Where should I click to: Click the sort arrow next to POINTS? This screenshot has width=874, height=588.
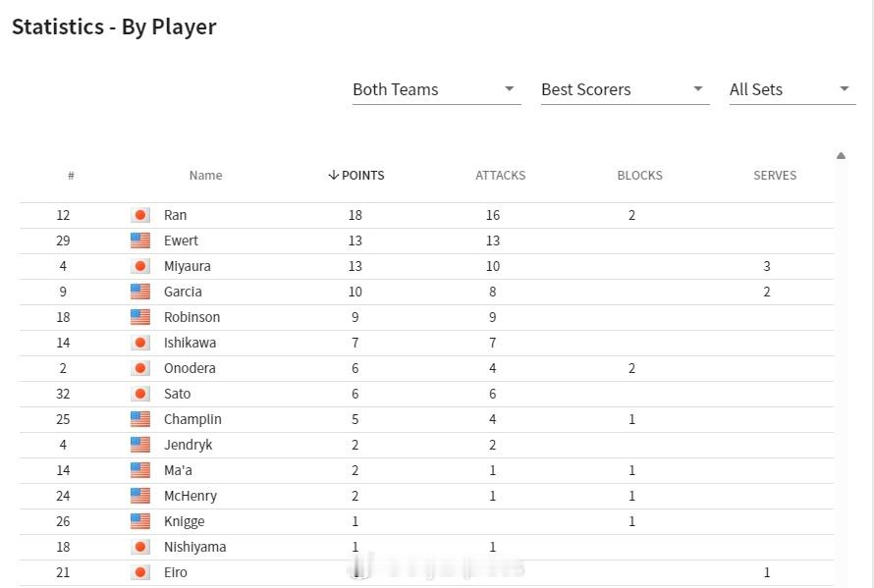click(333, 175)
